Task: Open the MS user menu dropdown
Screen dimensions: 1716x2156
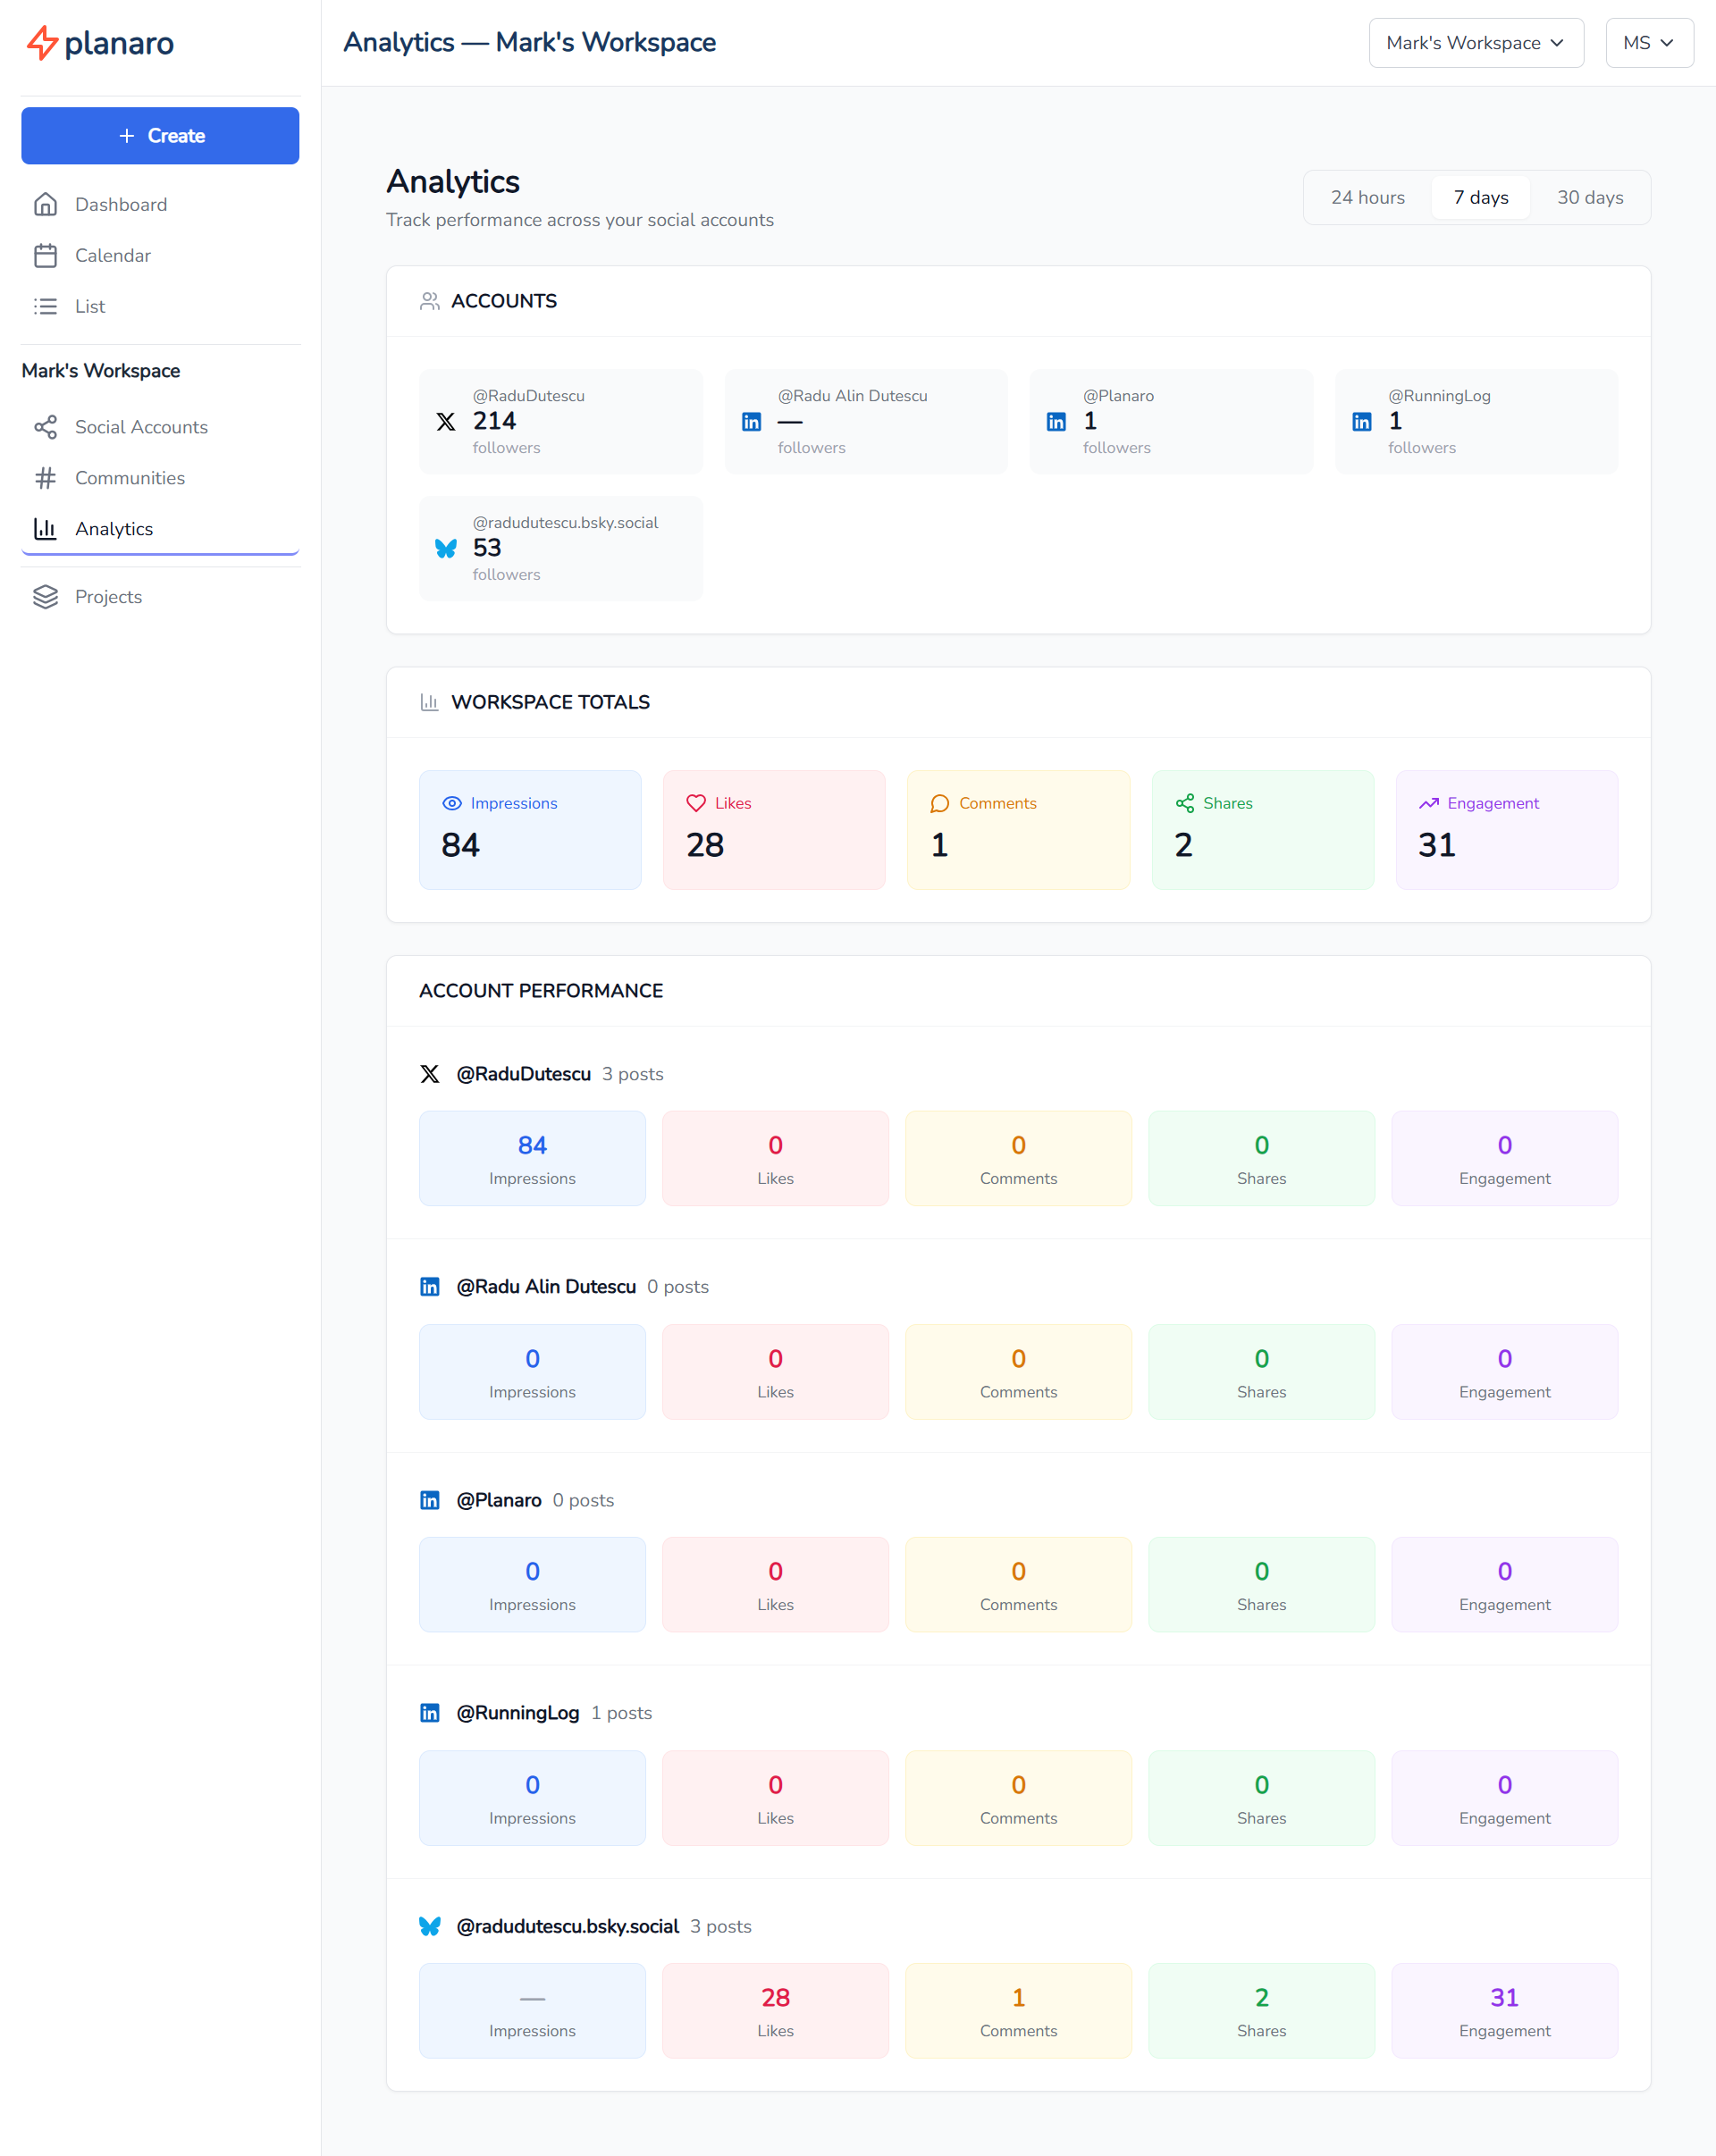Action: (x=1649, y=43)
